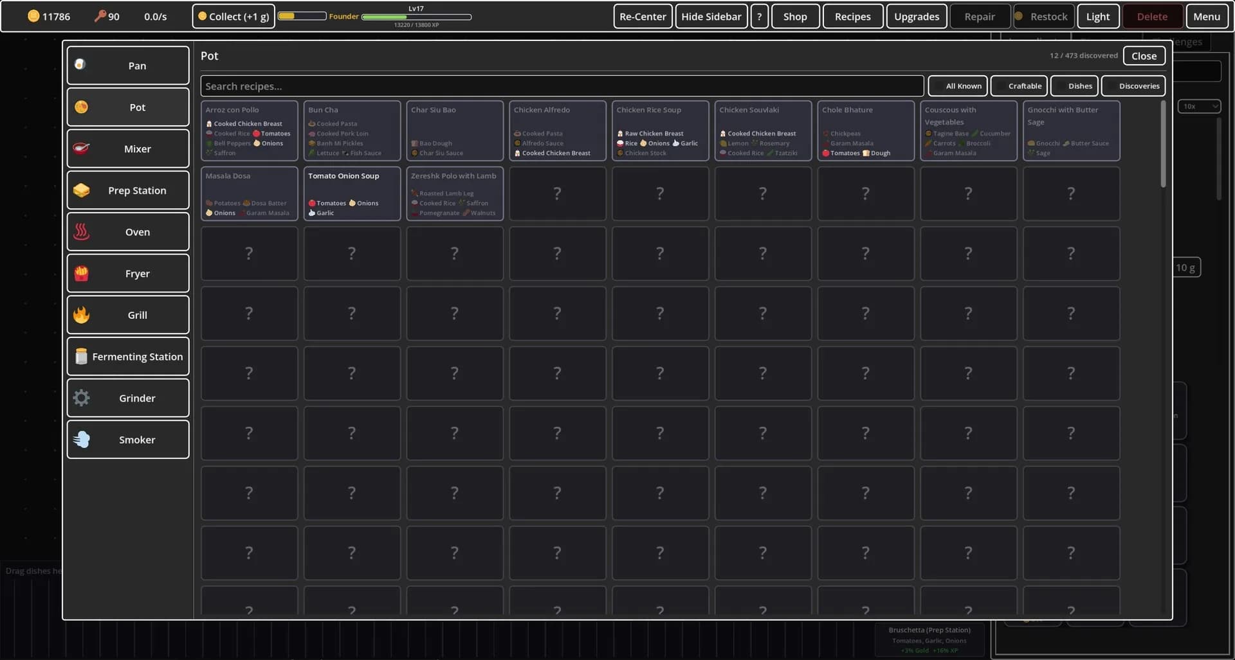The width and height of the screenshot is (1235, 660).
Task: Click the Fryer fries icon
Action: [x=81, y=273]
